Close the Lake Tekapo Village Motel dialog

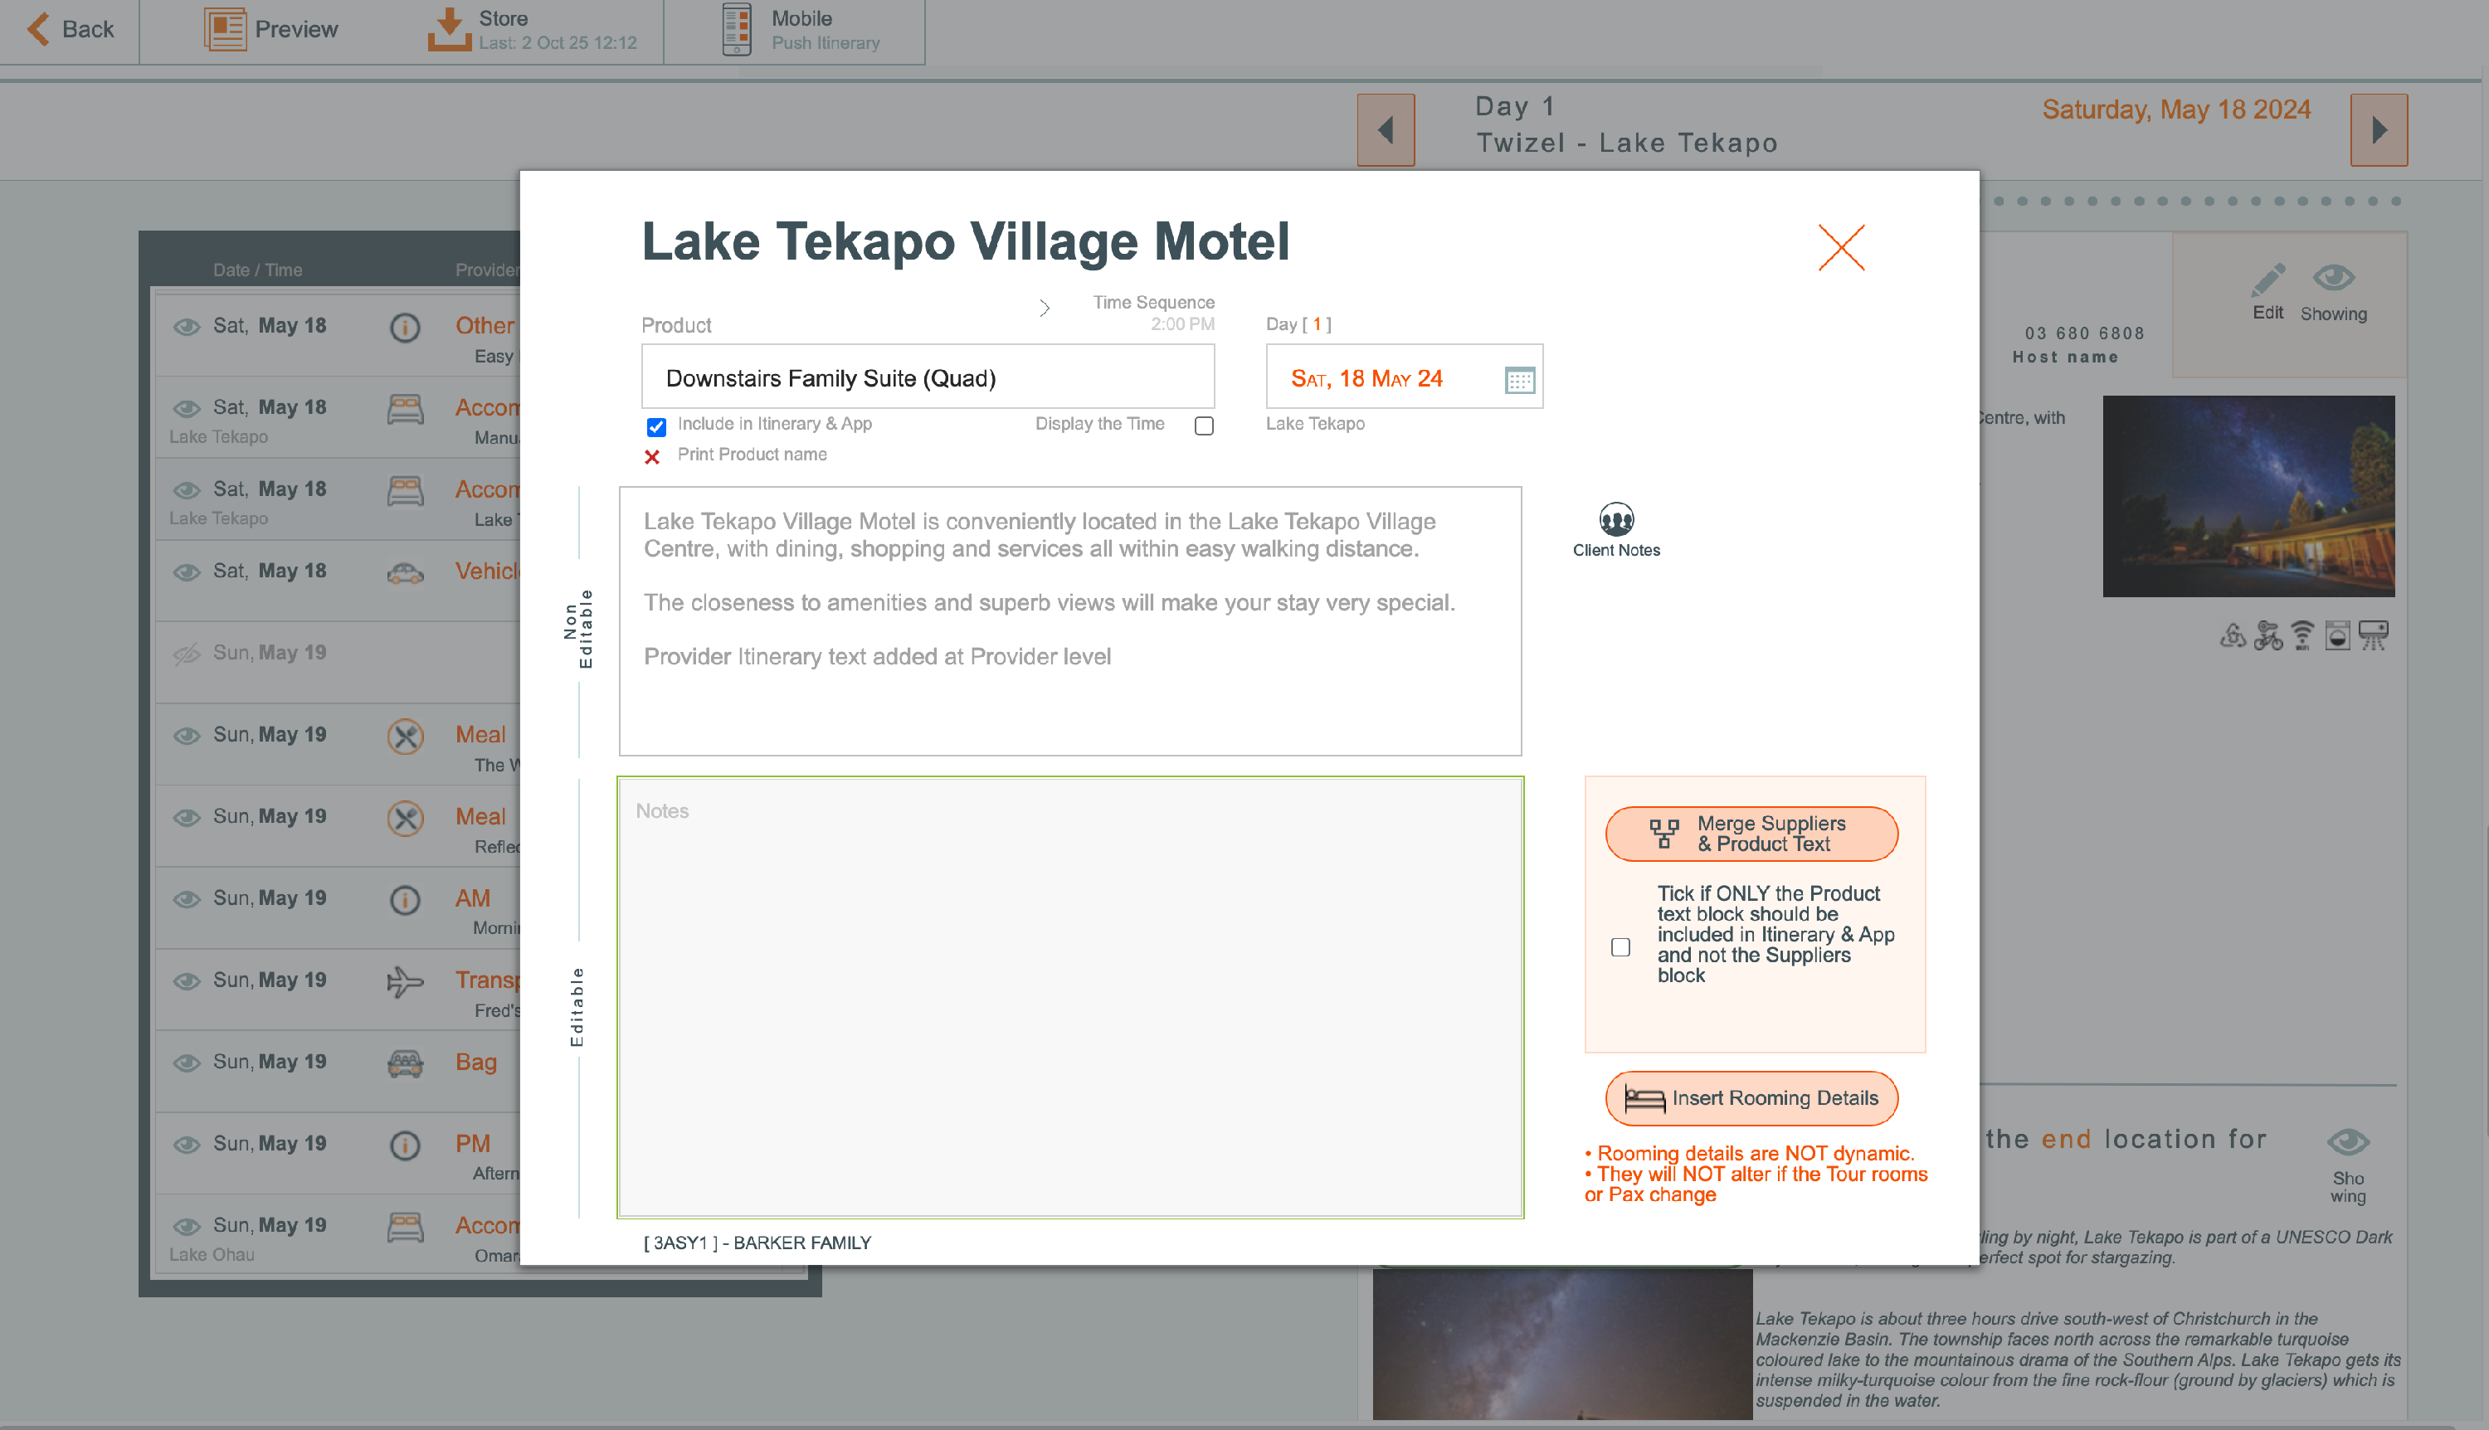1841,246
